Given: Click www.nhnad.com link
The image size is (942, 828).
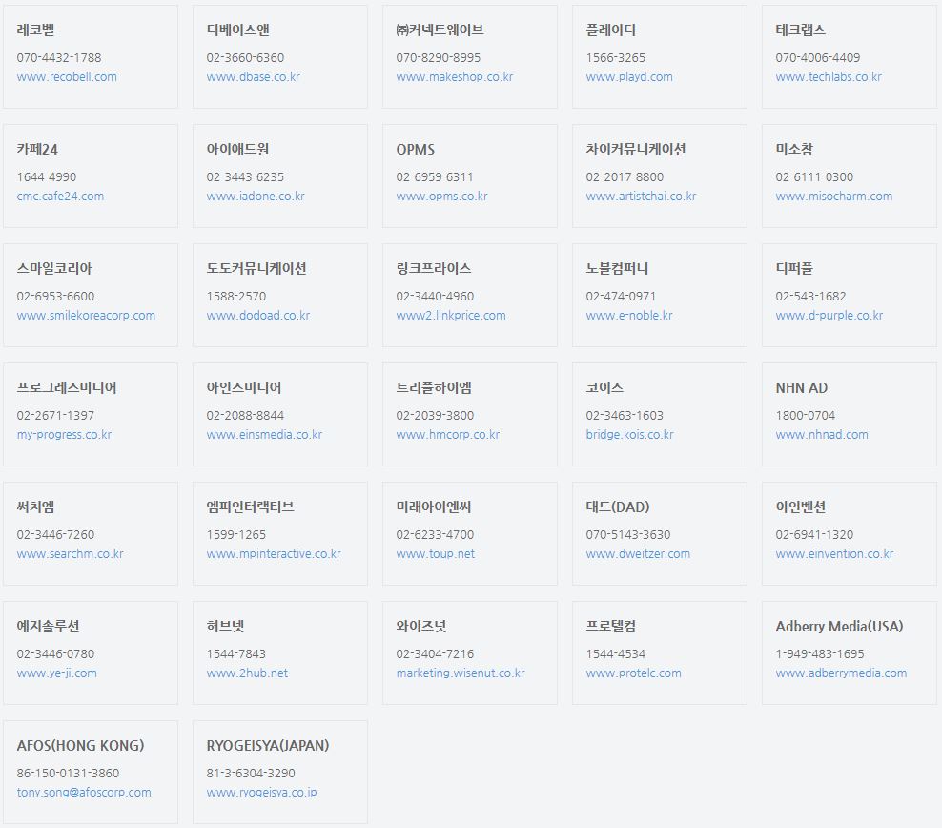Looking at the screenshot, I should (822, 434).
